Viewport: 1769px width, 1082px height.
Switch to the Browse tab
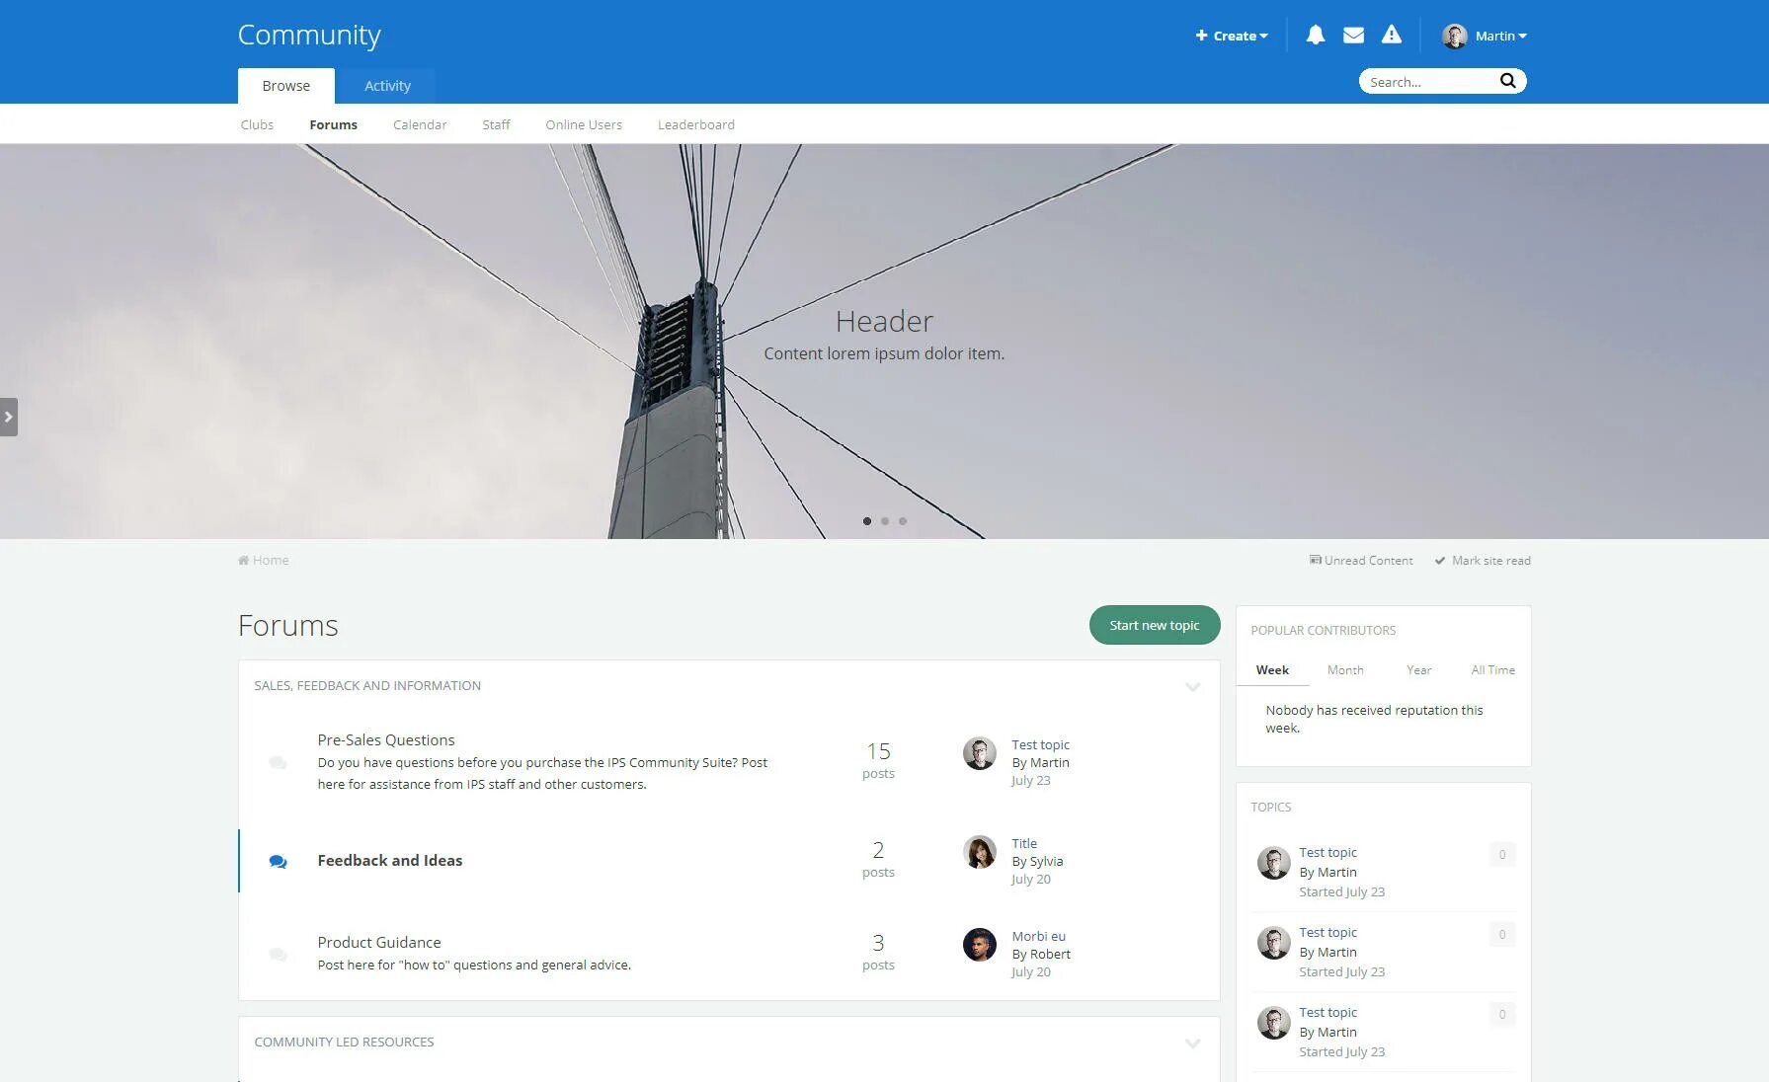coord(285,86)
